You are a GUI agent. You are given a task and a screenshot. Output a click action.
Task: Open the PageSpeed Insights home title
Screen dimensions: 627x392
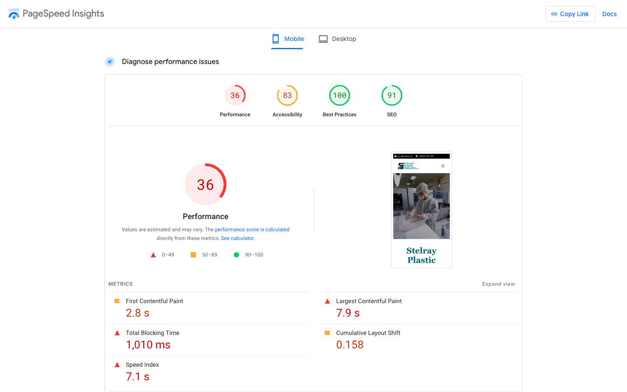(x=63, y=14)
